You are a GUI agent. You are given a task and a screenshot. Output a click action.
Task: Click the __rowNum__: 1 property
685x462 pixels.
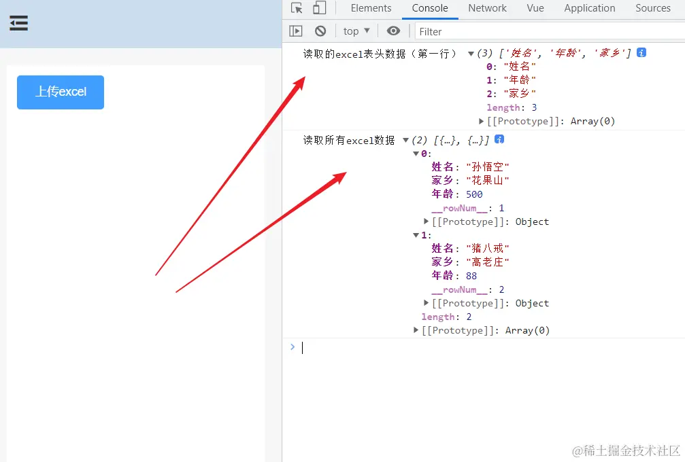pyautogui.click(x=468, y=208)
